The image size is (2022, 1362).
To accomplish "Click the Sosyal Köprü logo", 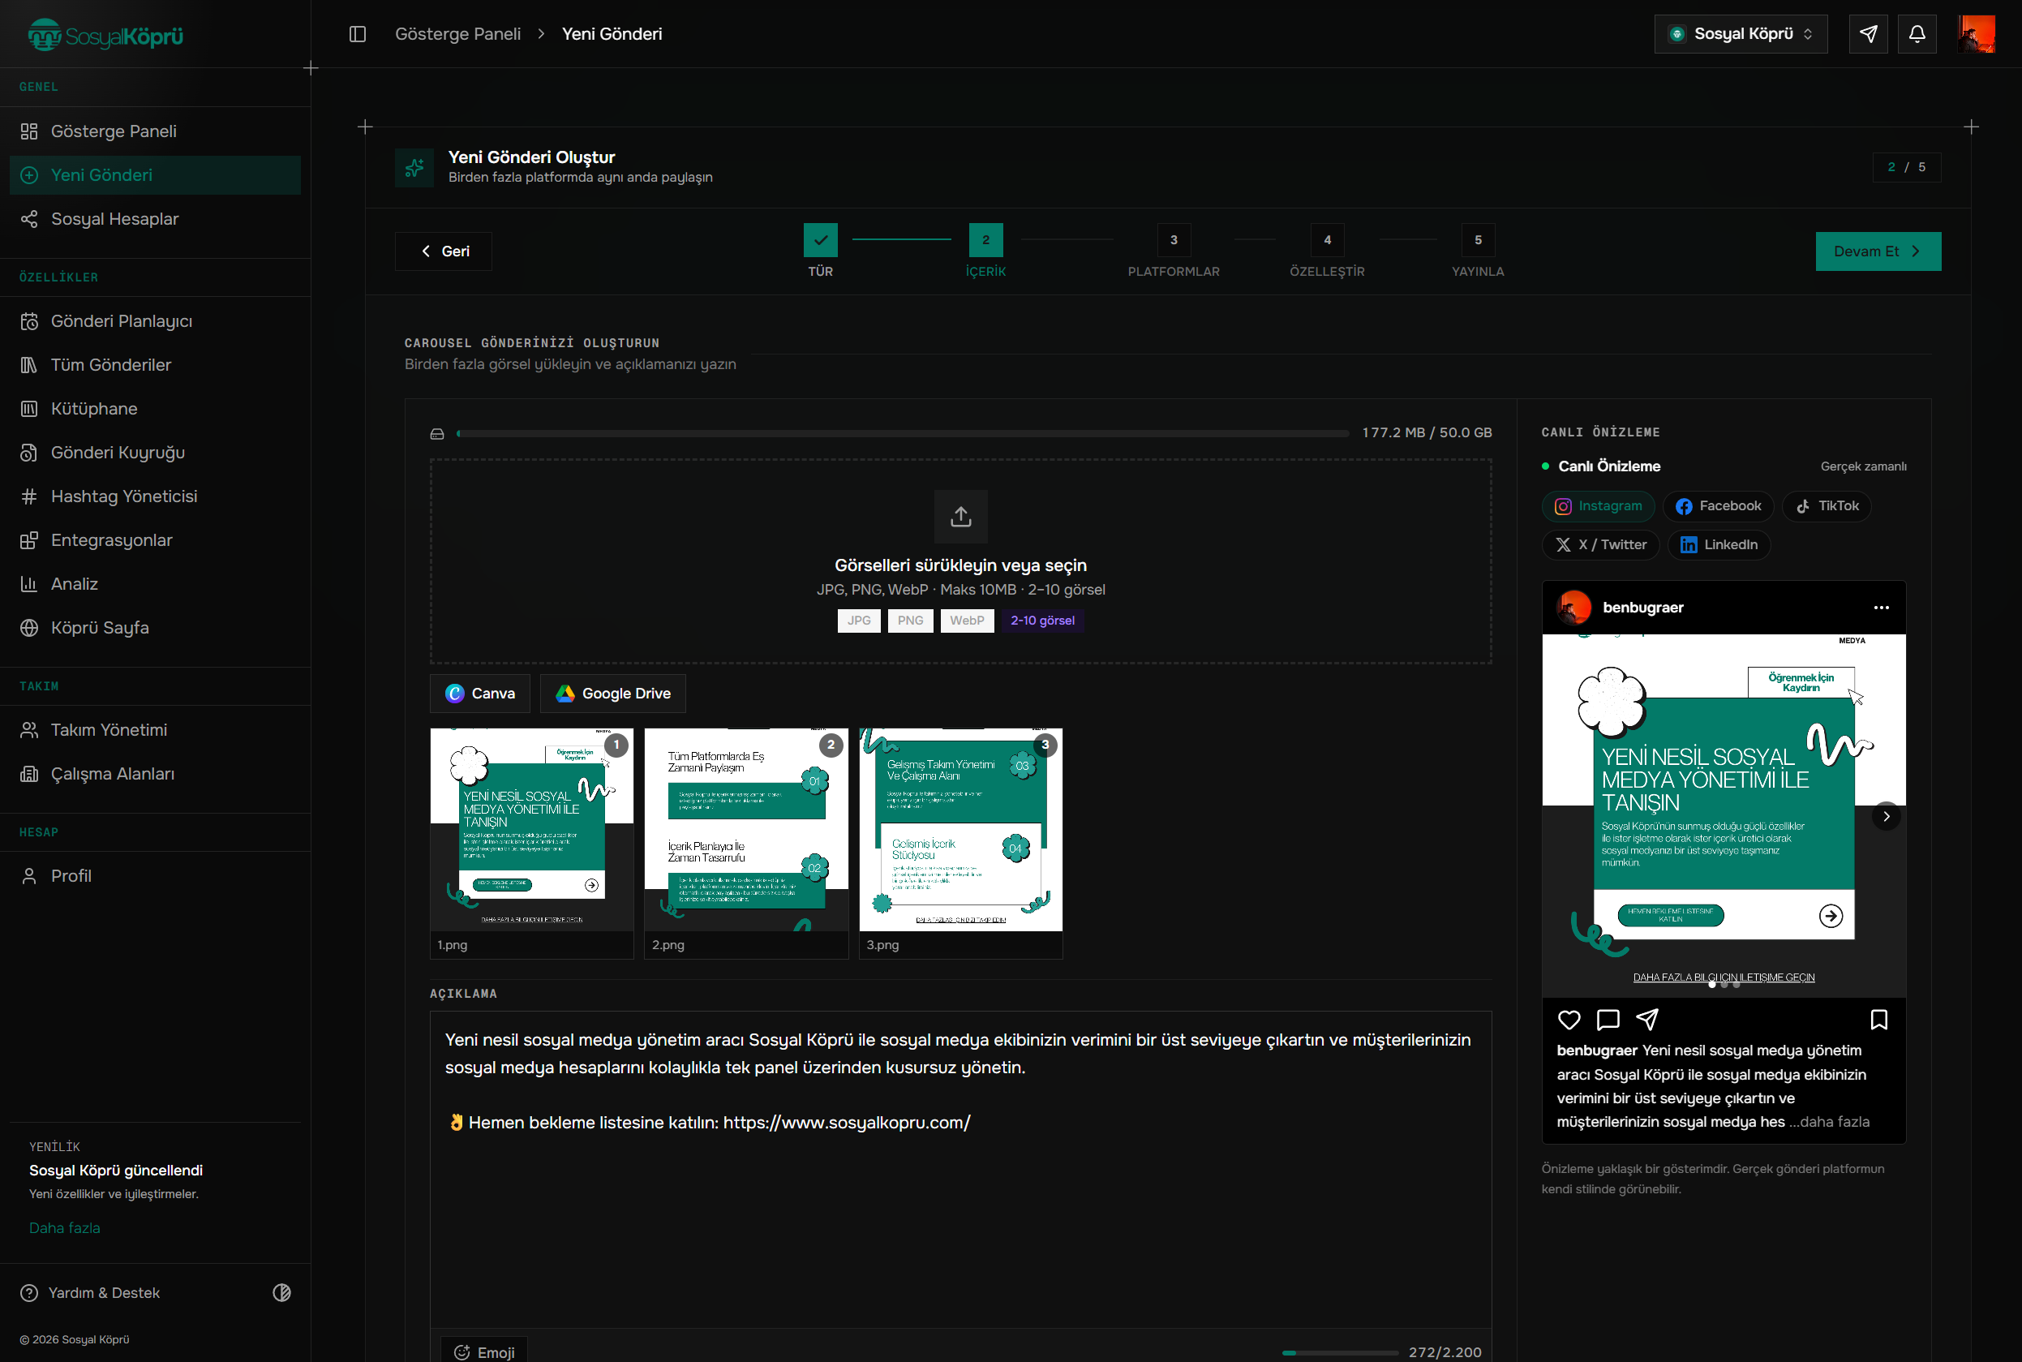I will tap(105, 35).
